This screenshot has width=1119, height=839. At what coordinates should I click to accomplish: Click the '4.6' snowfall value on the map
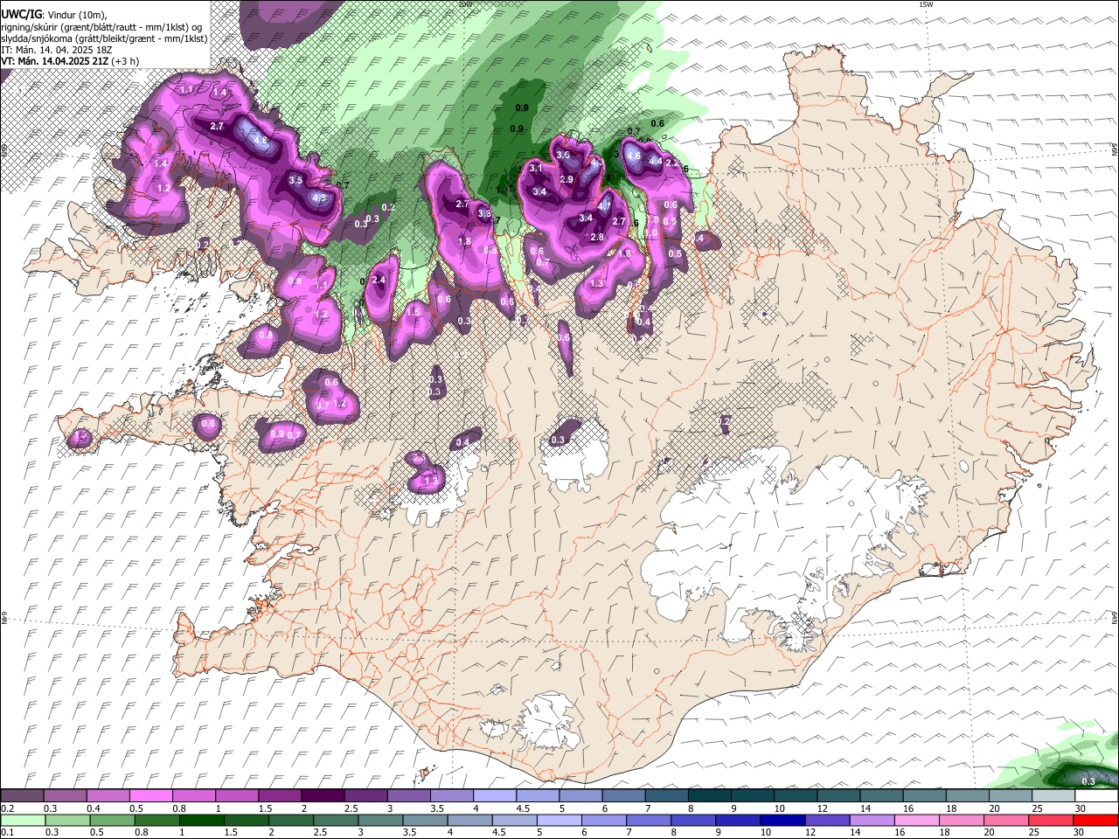635,156
